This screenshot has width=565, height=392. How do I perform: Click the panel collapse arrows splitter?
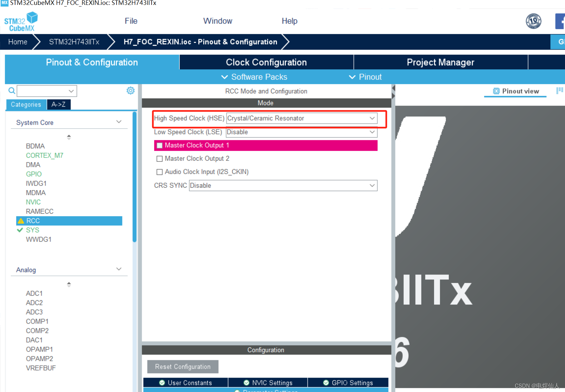[393, 92]
